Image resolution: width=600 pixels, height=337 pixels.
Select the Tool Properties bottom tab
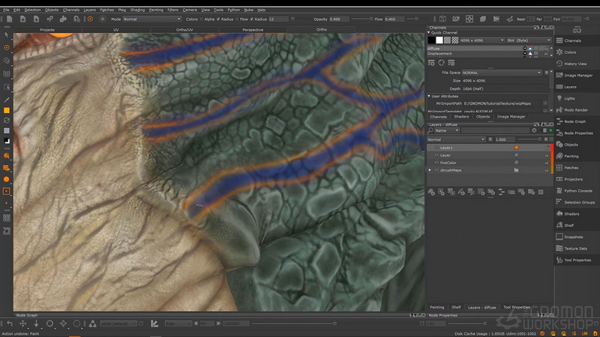tap(517, 307)
